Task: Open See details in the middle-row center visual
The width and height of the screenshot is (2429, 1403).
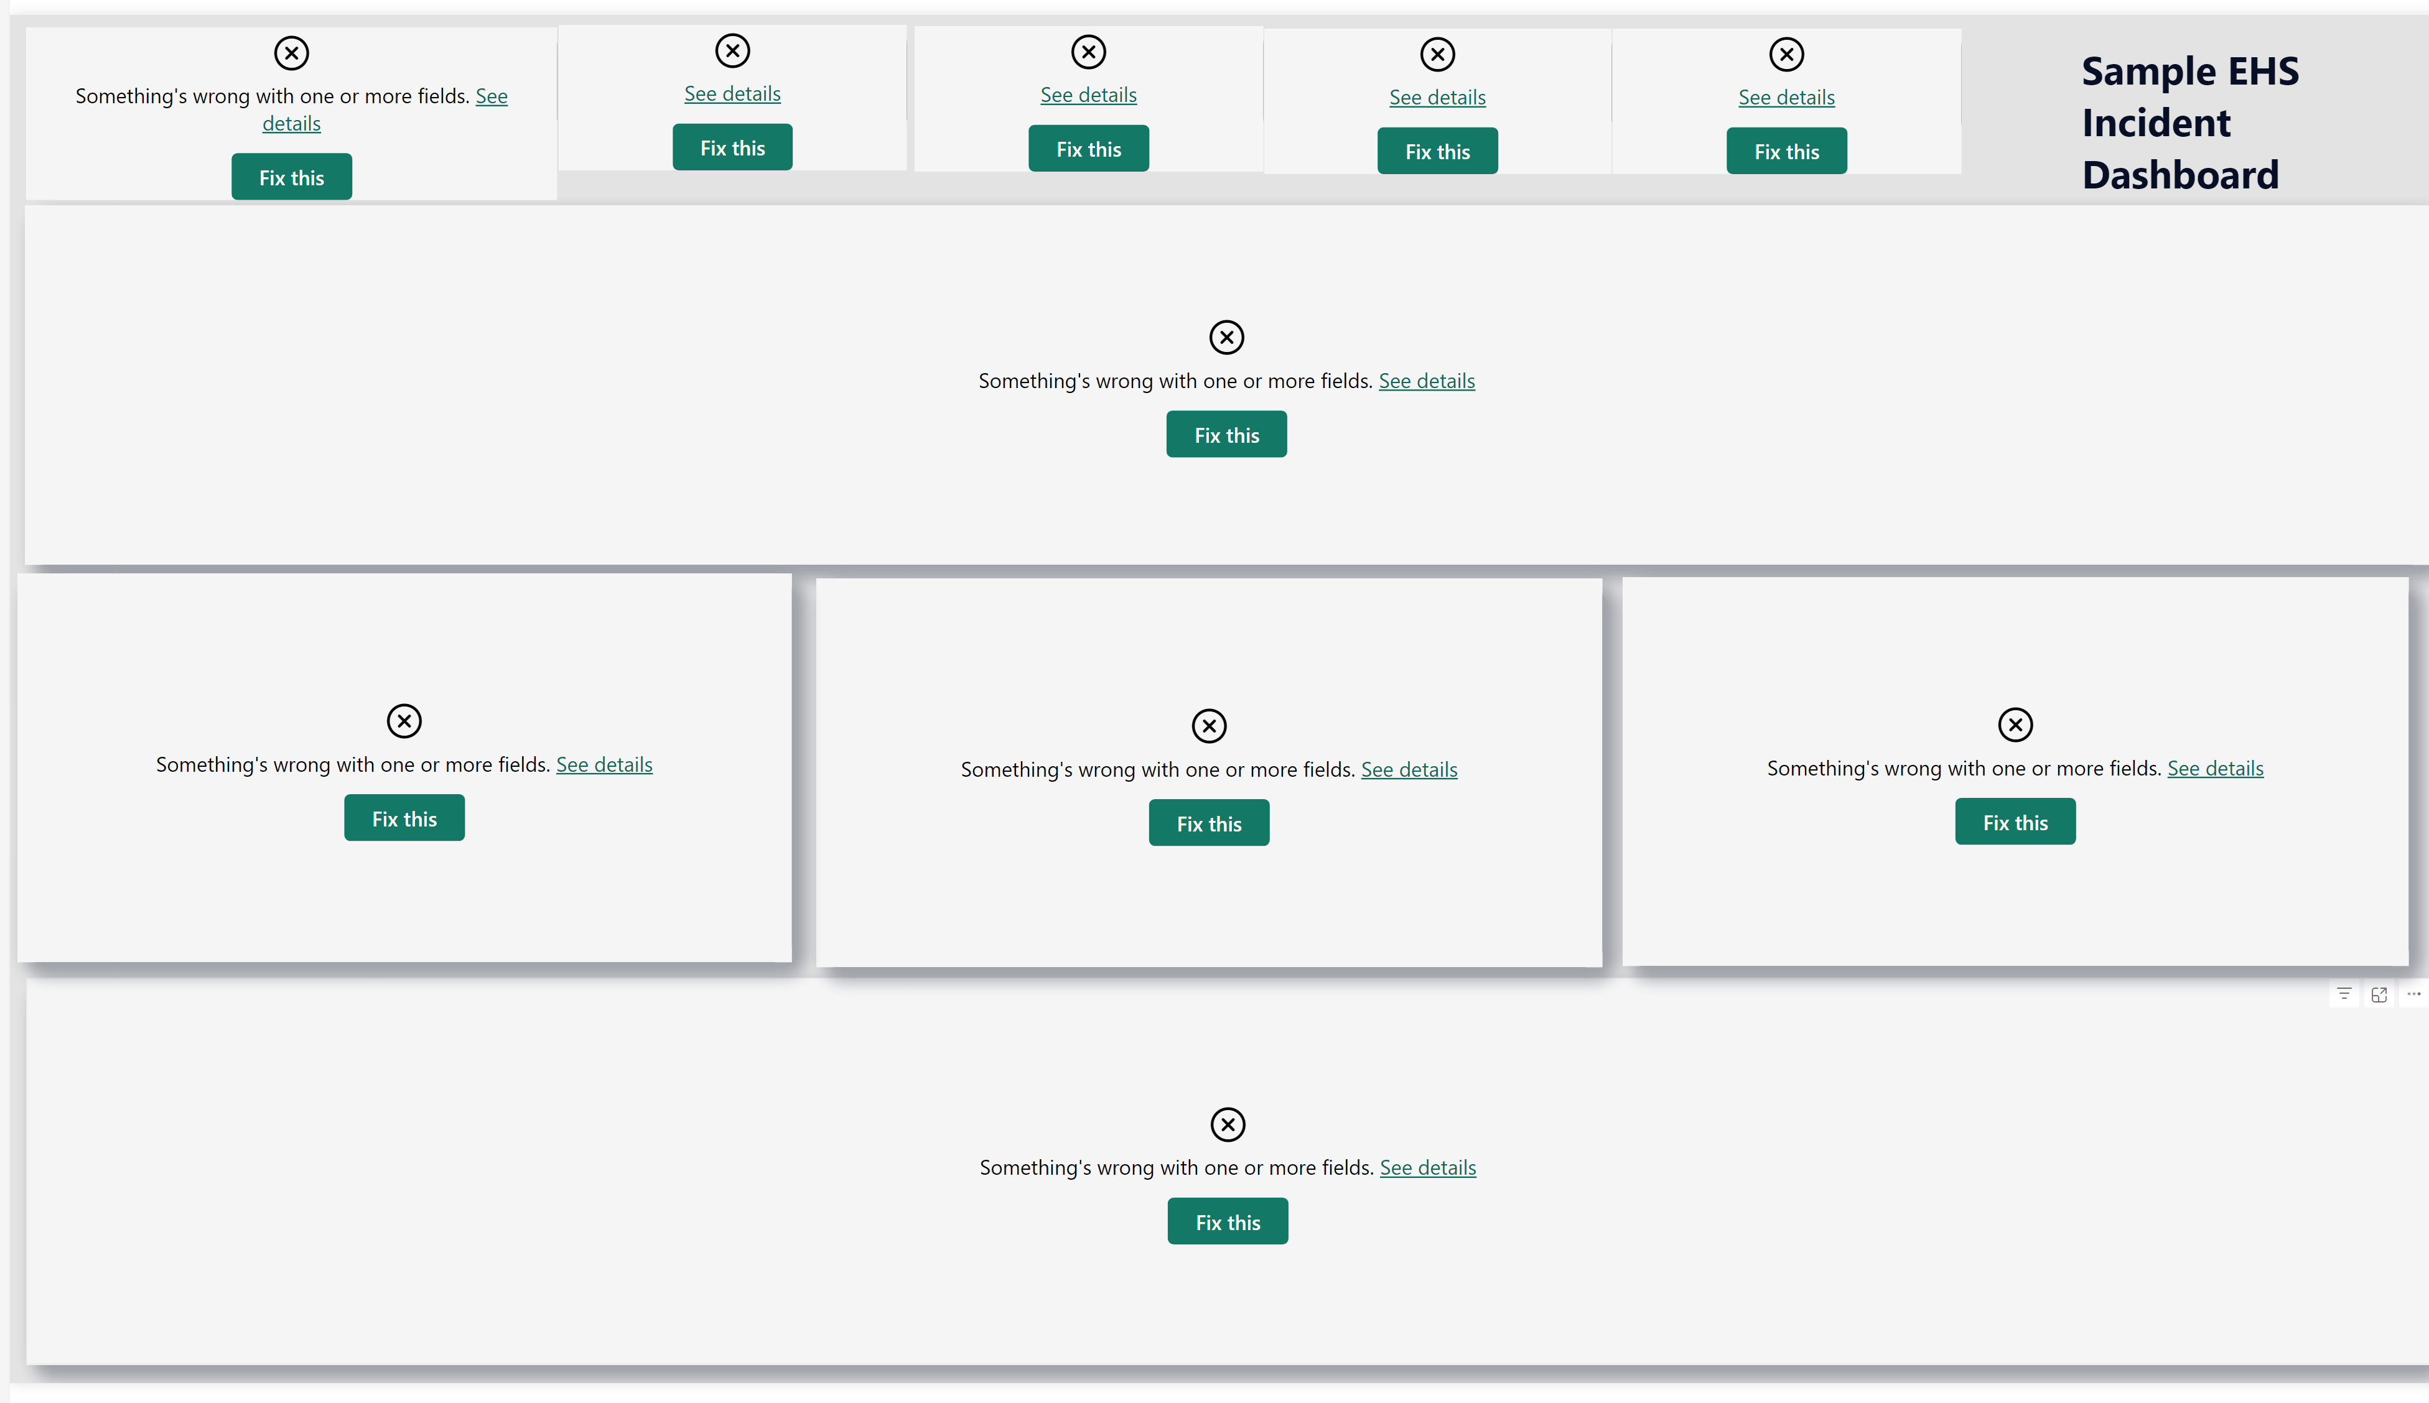Action: point(1408,769)
